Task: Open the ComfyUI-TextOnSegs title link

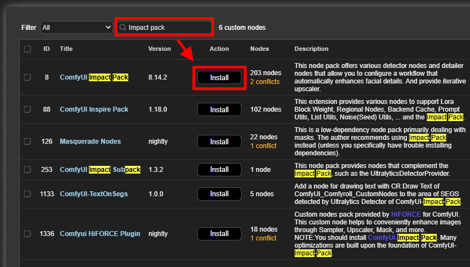Action: [x=94, y=194]
